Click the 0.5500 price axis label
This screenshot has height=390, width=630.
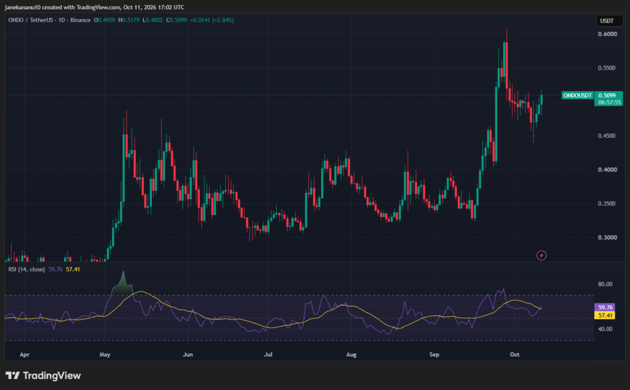(607, 68)
